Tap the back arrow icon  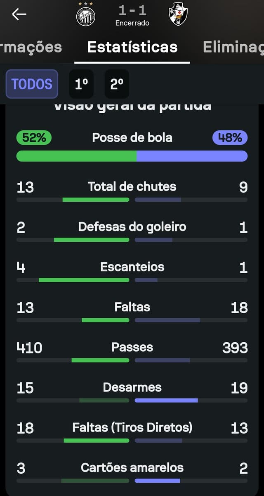[19, 14]
